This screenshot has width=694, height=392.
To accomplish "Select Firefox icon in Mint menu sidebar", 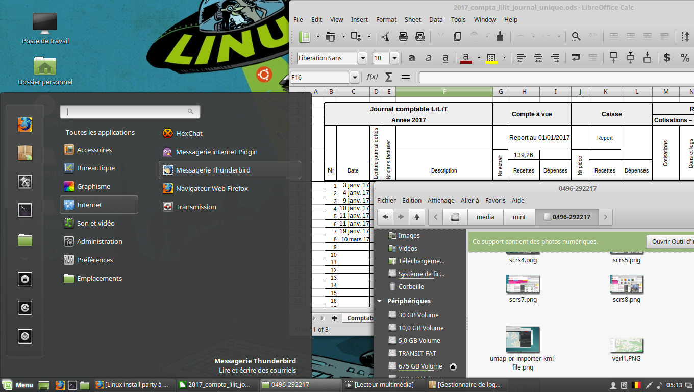I will (x=24, y=124).
